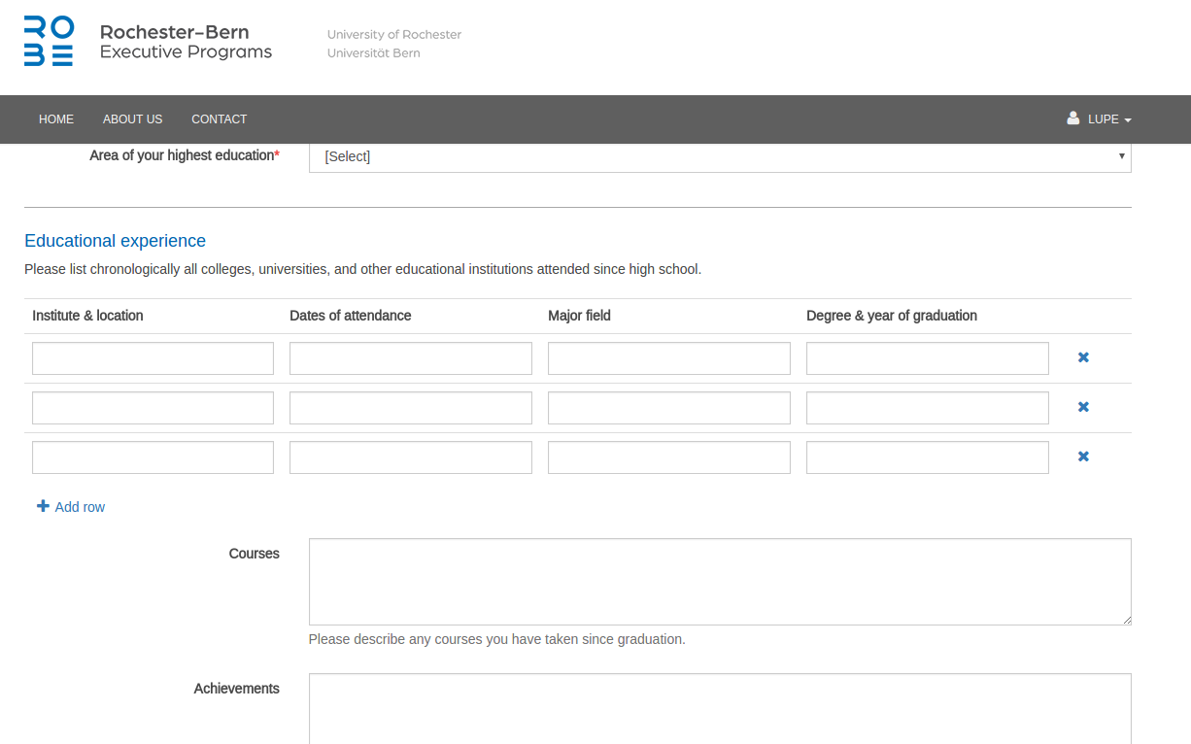Click the Major field column header
Screen dimensions: 1191x744
pos(579,316)
